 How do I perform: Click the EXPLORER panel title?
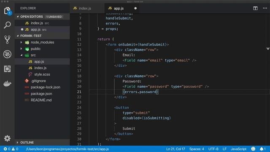(x=28, y=8)
